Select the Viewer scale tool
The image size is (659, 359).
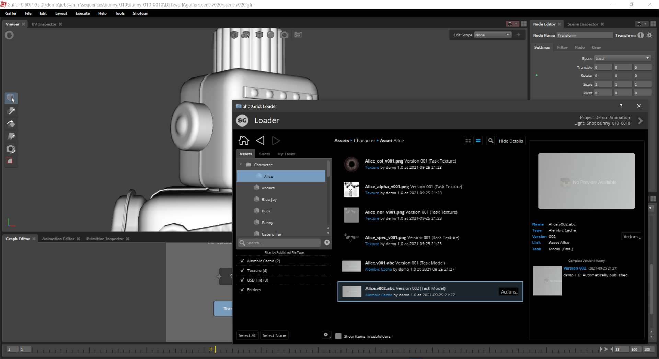[11, 136]
